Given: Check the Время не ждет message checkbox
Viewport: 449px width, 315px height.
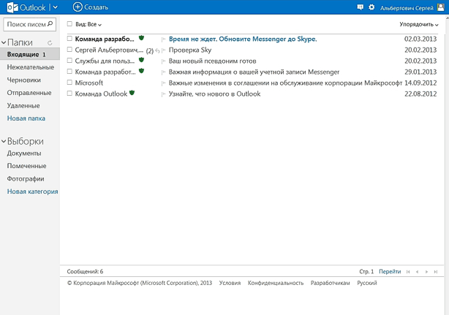Looking at the screenshot, I should point(69,38).
